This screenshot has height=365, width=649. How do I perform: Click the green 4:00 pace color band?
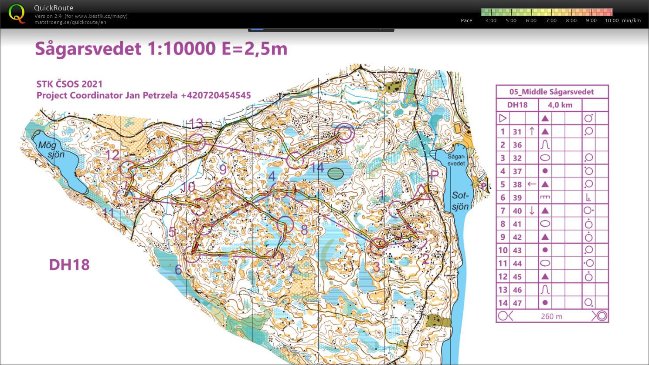(x=490, y=12)
